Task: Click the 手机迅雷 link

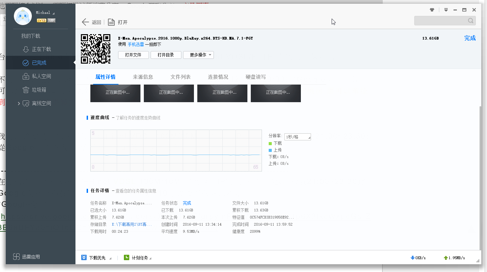Action: (x=136, y=44)
